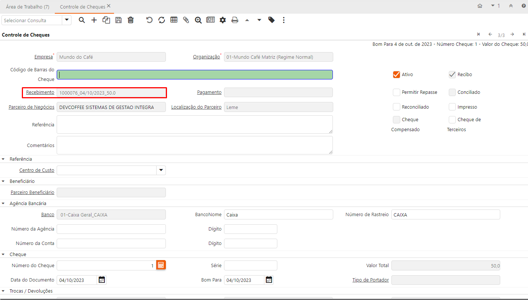Uncheck the Ativo checkbox
528x300 pixels.
coord(397,75)
